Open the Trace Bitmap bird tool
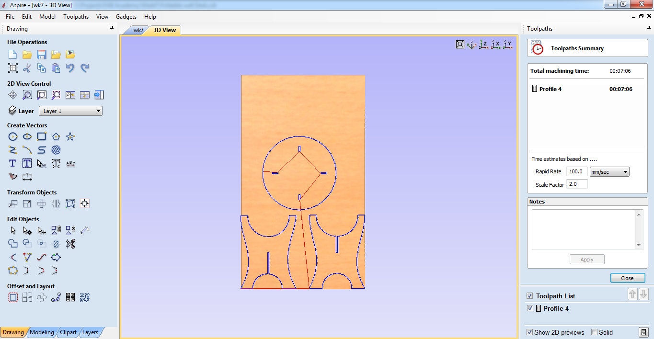Viewport: 654px width, 339px height. [13, 177]
